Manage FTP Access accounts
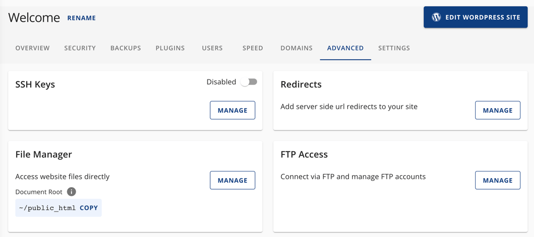The image size is (534, 237). click(497, 180)
